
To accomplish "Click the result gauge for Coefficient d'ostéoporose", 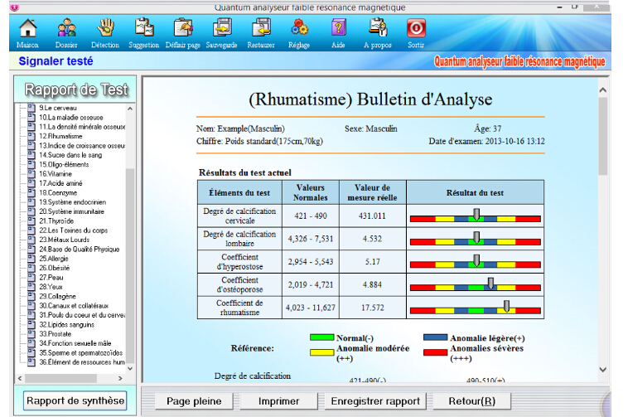I will [476, 285].
